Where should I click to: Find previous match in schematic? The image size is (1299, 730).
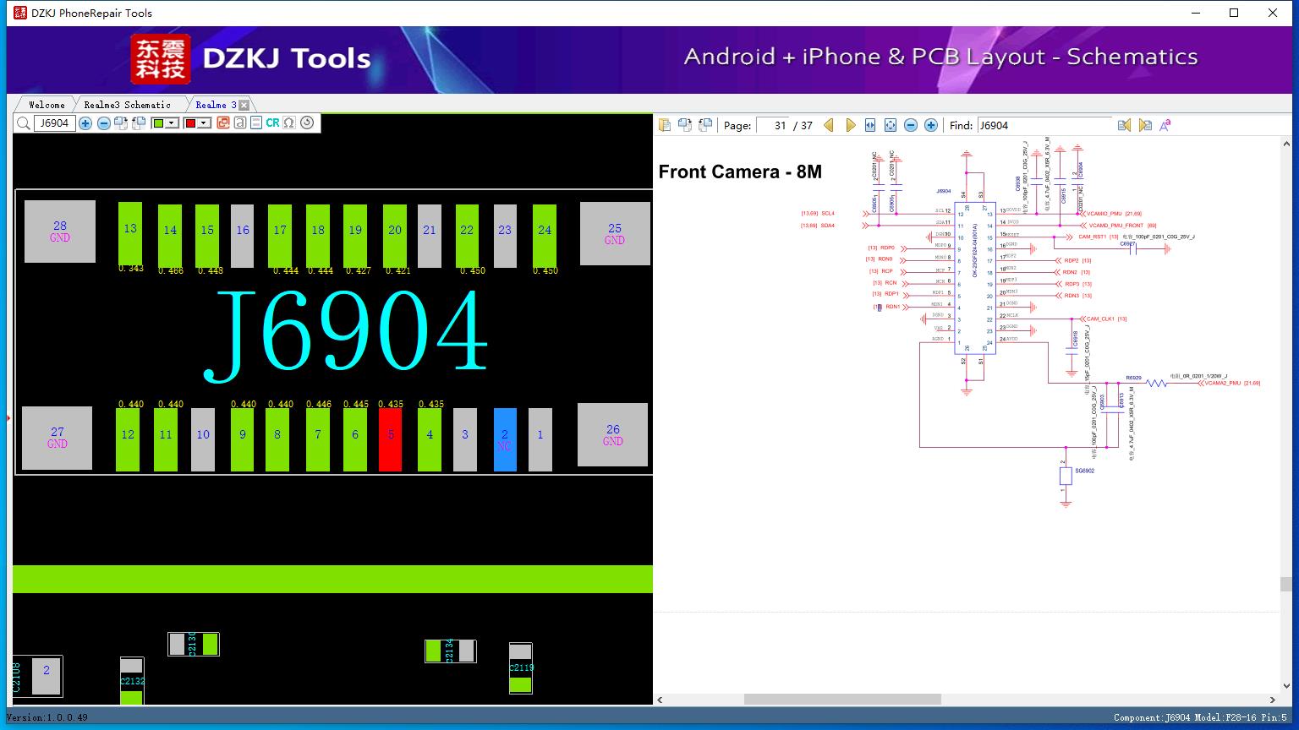(x=1124, y=125)
